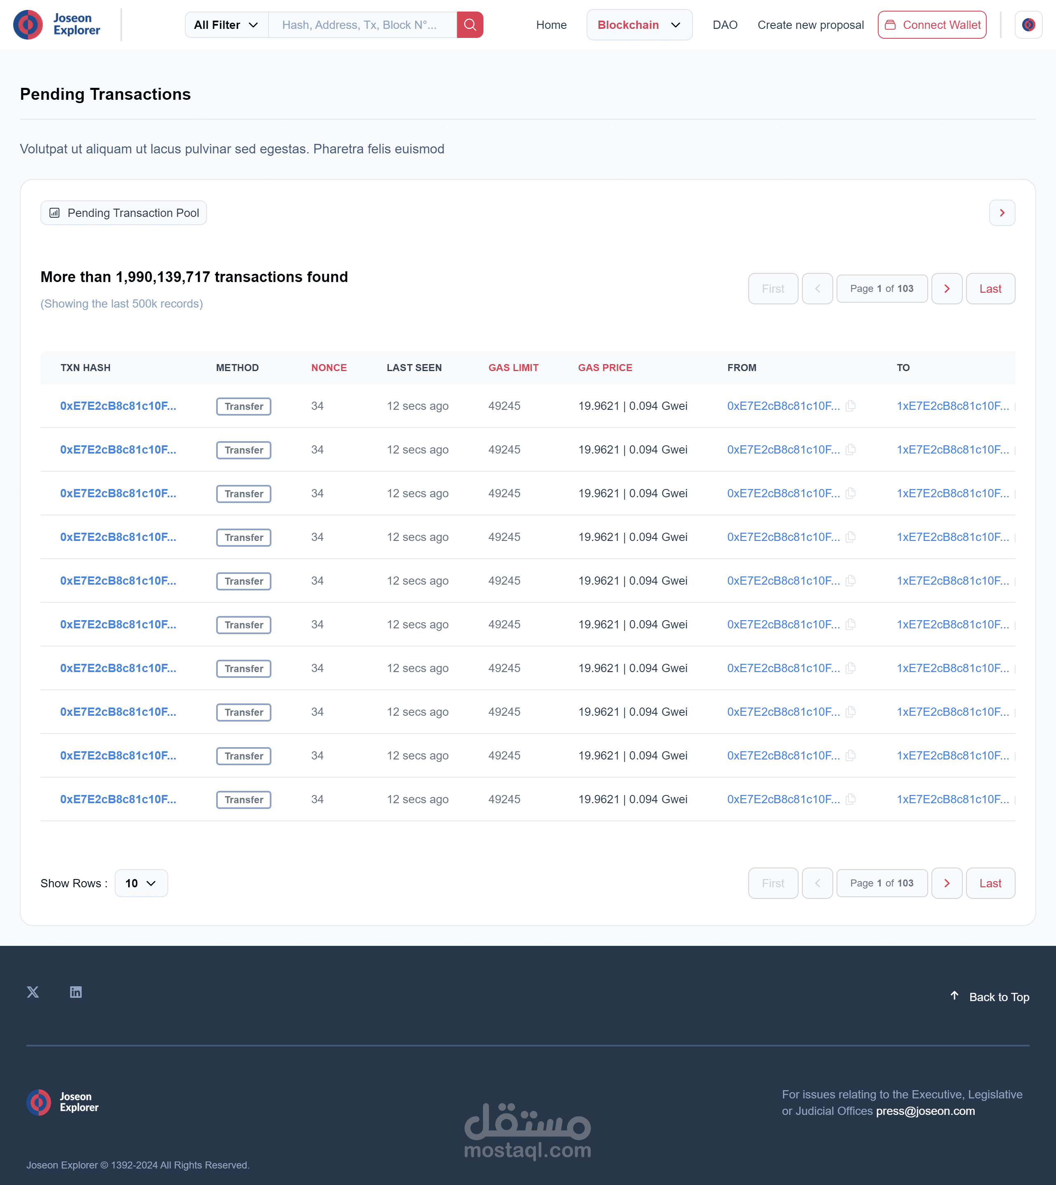
Task: Click the red chevron beside Pending Transaction Pool
Action: (x=1002, y=213)
